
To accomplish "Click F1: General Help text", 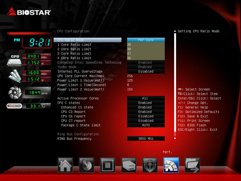I will [193, 107].
